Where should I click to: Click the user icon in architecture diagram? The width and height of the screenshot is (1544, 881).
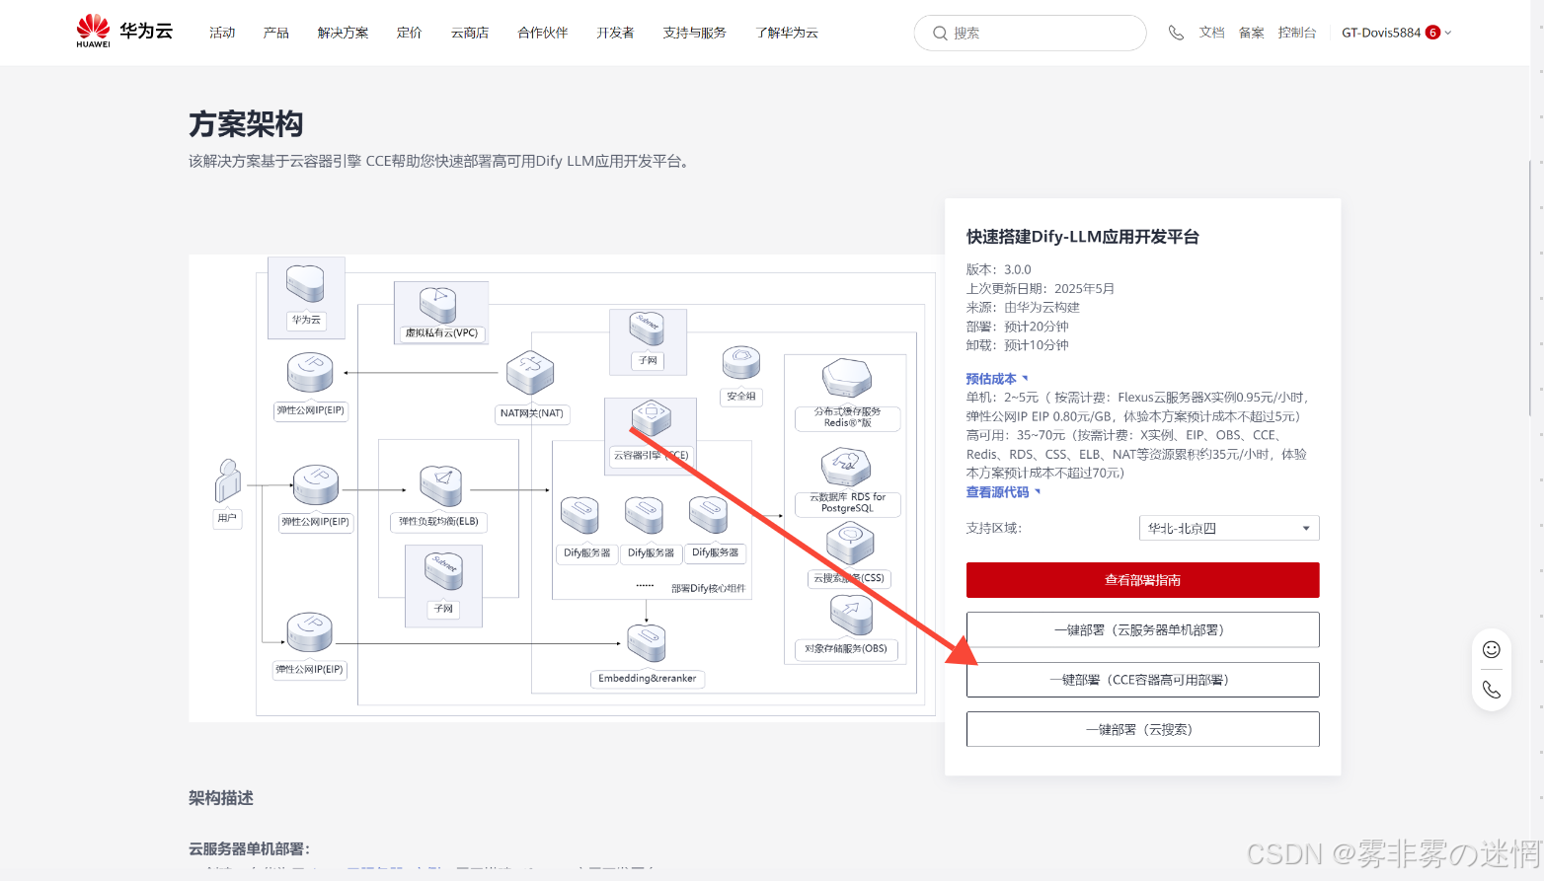[x=228, y=481]
